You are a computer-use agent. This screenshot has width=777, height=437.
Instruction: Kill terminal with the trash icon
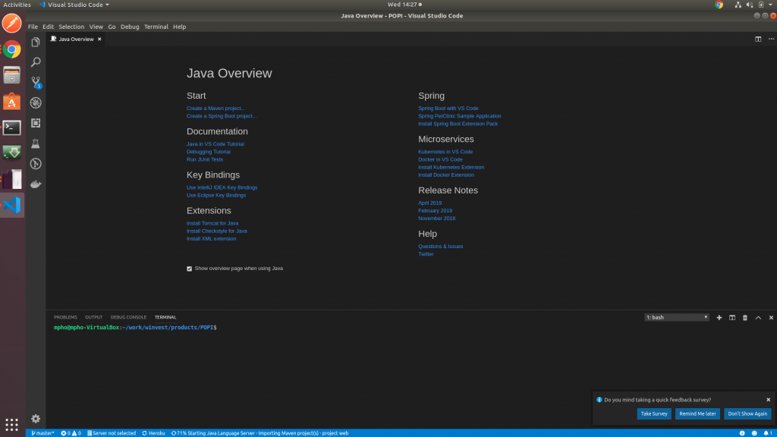tap(745, 317)
